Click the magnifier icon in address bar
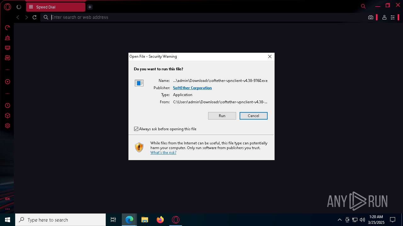 [x=46, y=17]
